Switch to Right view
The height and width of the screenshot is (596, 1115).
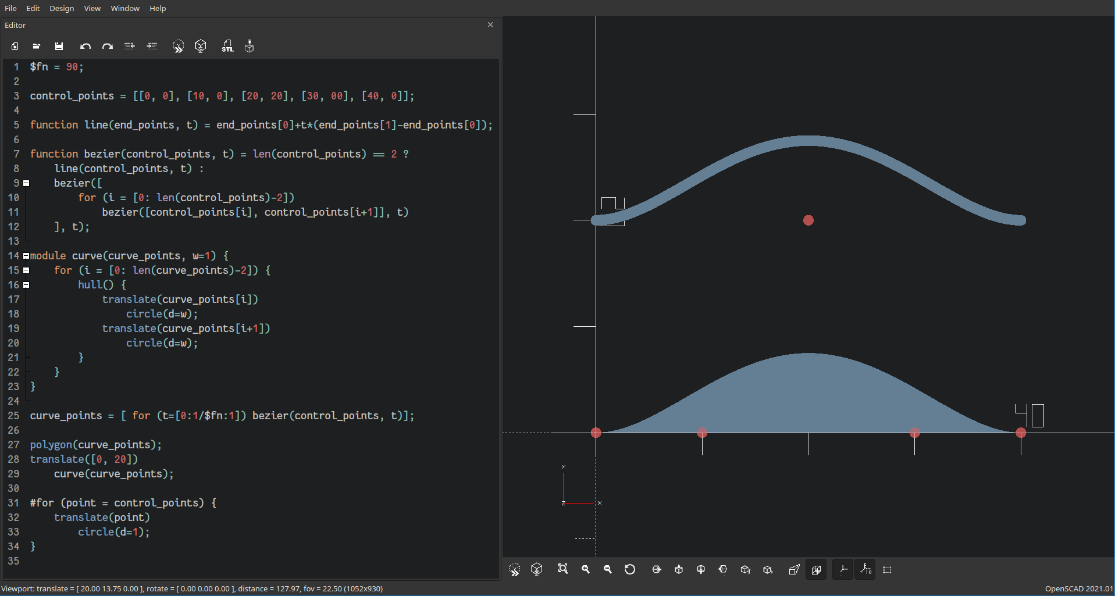click(657, 569)
